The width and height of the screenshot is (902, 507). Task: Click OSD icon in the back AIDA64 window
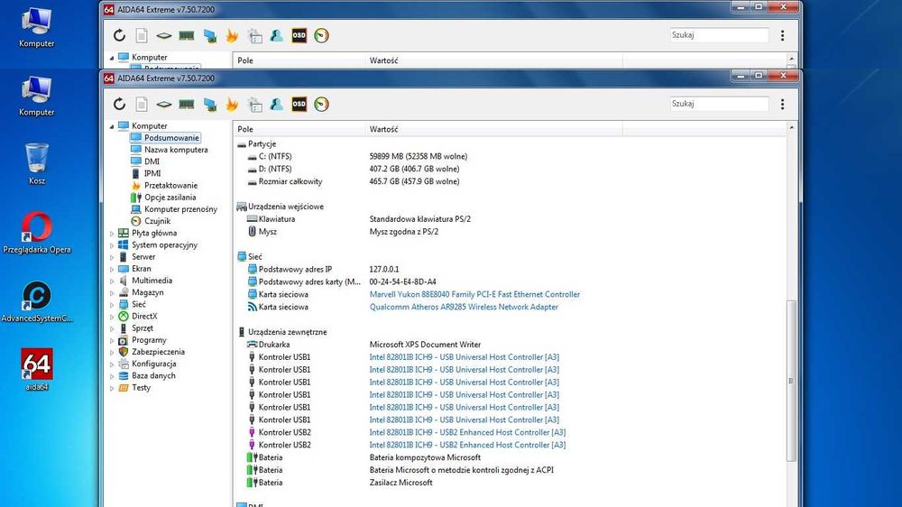pos(299,36)
